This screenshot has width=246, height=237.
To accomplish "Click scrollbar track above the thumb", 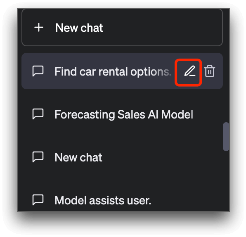I will [226, 66].
